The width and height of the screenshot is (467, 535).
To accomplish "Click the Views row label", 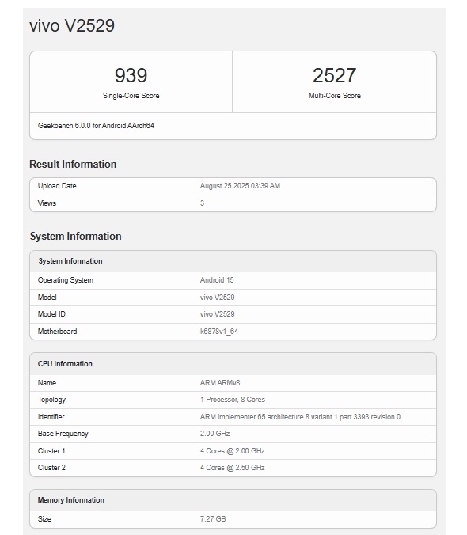I will (47, 203).
